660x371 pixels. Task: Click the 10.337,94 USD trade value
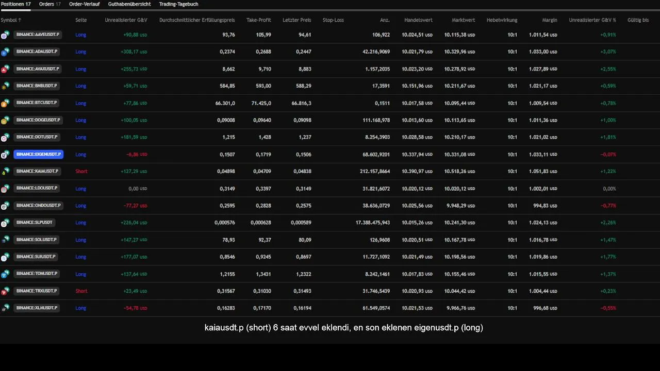(417, 155)
